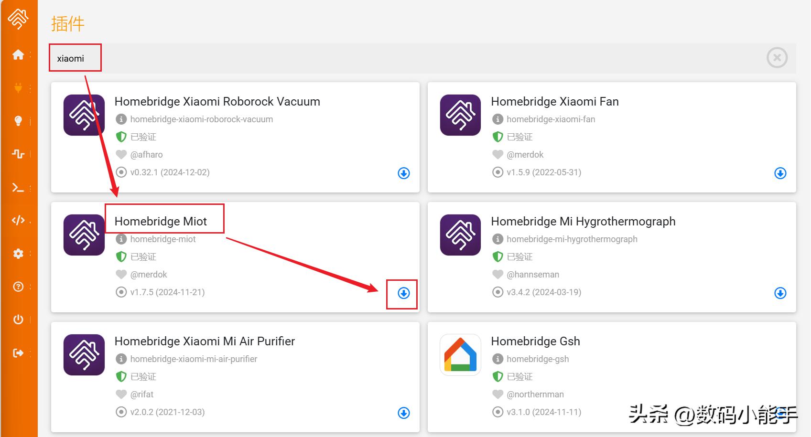Open the Accessories lightbulb icon
811x437 pixels.
18,121
